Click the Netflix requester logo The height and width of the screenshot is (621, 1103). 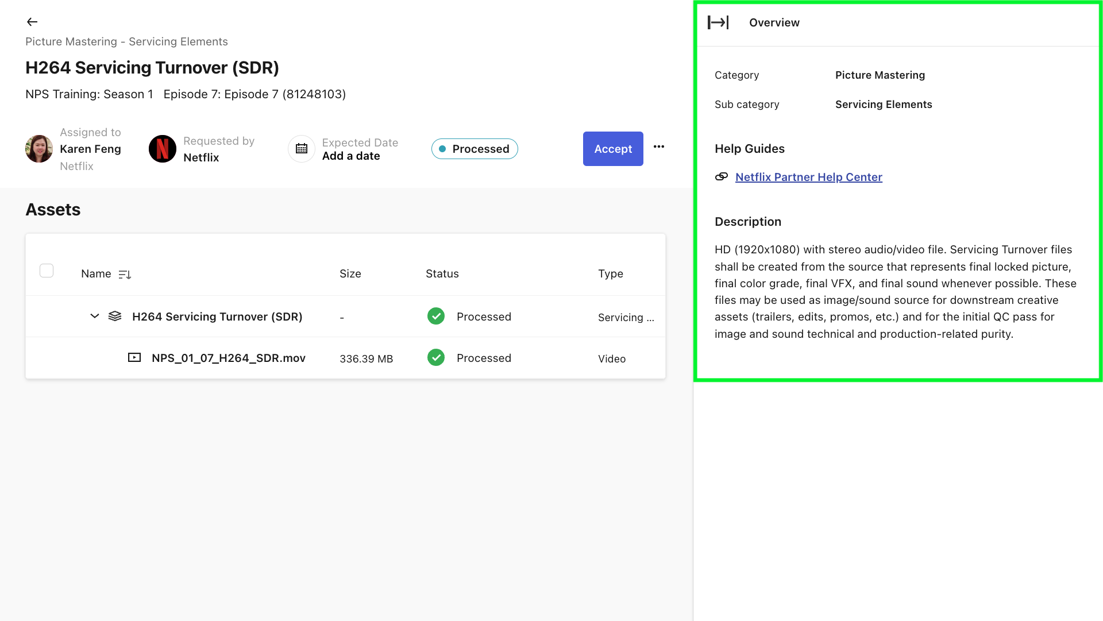tap(163, 149)
